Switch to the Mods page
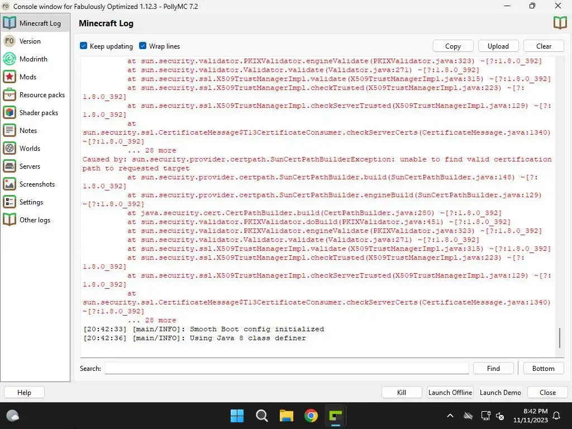 pyautogui.click(x=35, y=77)
